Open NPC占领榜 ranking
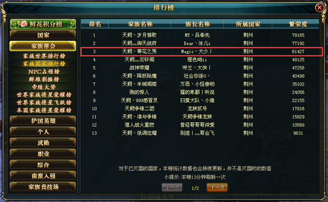328x202 pixels. (44, 71)
